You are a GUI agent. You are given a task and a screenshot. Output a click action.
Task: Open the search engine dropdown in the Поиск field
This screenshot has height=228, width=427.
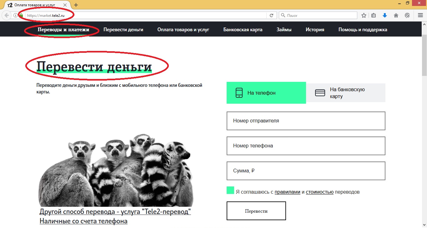pyautogui.click(x=282, y=15)
